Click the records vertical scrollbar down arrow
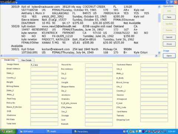The height and width of the screenshot is (134, 178). click(x=159, y=52)
